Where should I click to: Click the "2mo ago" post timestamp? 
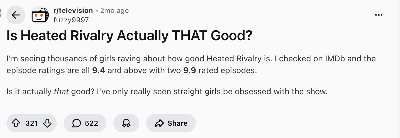(x=114, y=11)
